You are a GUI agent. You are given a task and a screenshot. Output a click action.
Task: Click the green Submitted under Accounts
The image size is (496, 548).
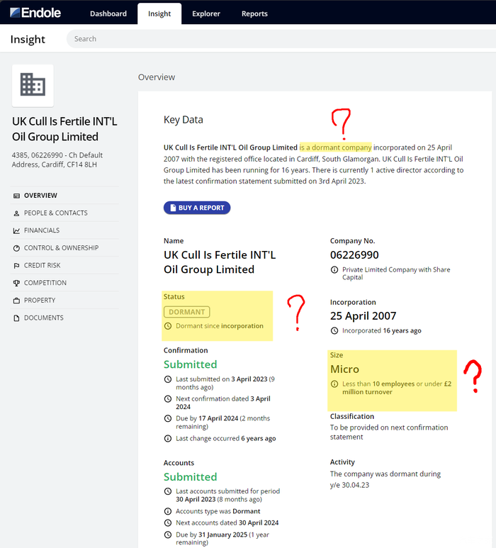pyautogui.click(x=191, y=477)
